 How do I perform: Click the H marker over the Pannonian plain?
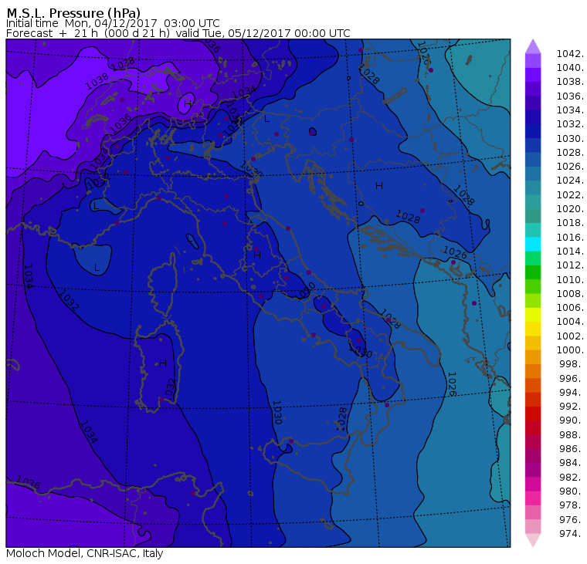tap(379, 185)
